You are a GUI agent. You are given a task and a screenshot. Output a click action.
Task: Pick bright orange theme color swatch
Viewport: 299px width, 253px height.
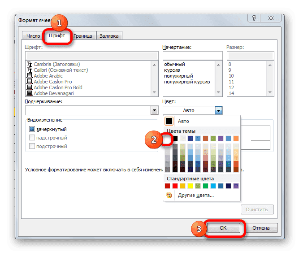pyautogui.click(x=236, y=139)
